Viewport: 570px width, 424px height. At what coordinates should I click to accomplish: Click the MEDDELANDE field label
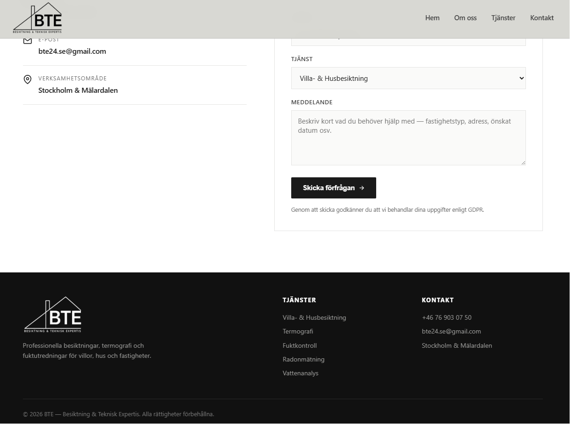[312, 102]
